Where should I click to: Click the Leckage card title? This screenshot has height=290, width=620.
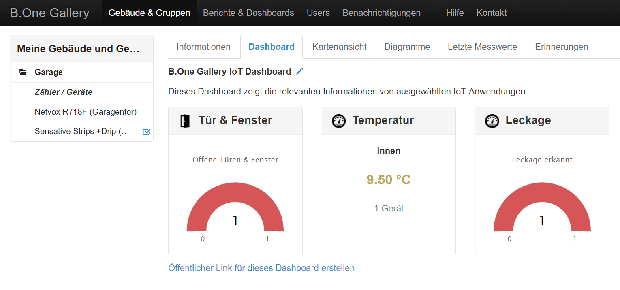point(528,120)
